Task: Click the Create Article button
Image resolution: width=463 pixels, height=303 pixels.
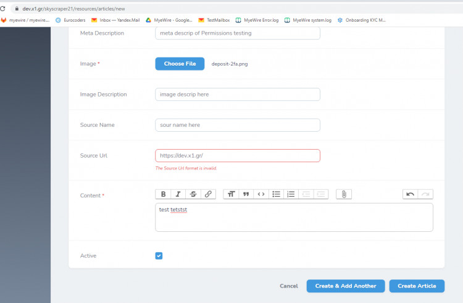Action: [417, 286]
